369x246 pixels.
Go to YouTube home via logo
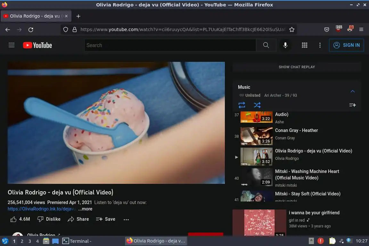coord(37,45)
